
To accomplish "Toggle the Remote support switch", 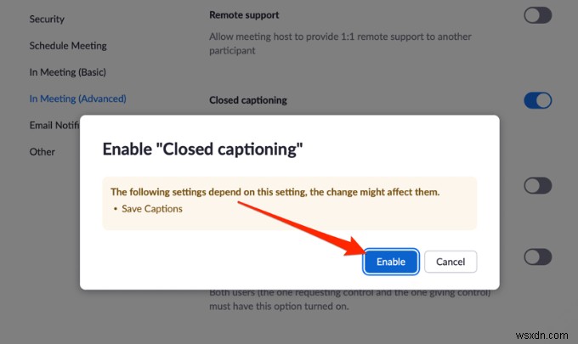I will [537, 15].
